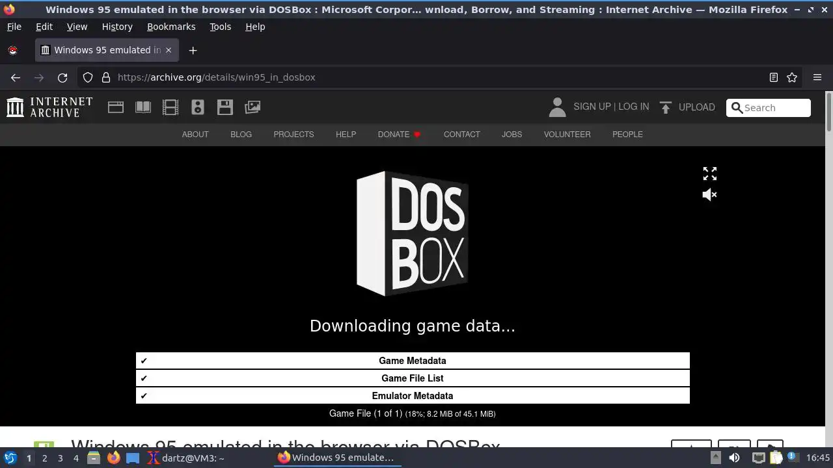Image resolution: width=833 pixels, height=468 pixels.
Task: Close the Windows 95 emulated tab
Action: [169, 50]
